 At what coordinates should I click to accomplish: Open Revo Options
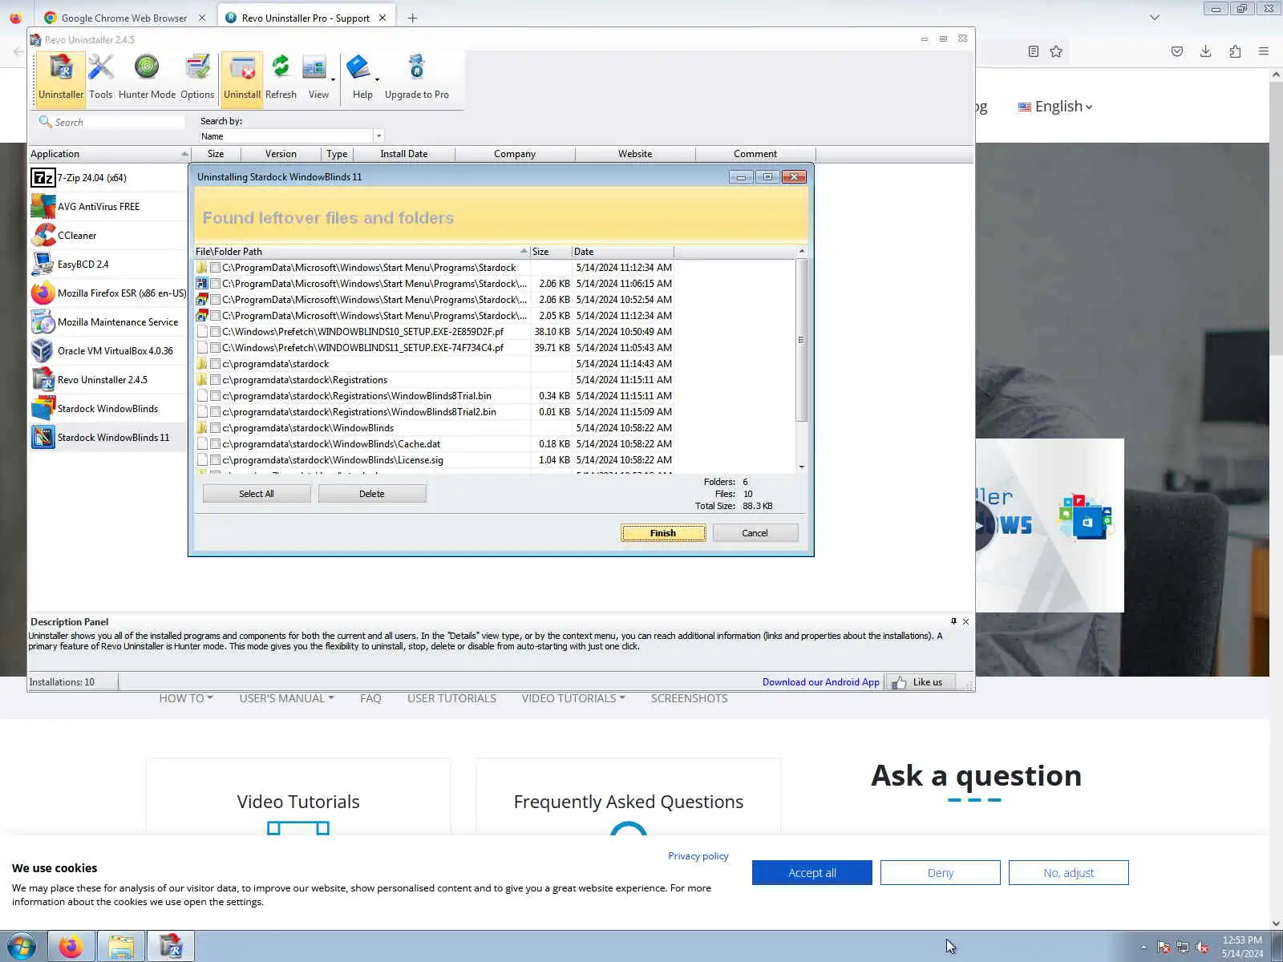[x=197, y=77]
